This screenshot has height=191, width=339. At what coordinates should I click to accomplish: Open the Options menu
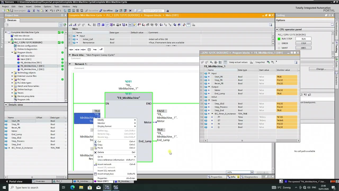(47, 6)
